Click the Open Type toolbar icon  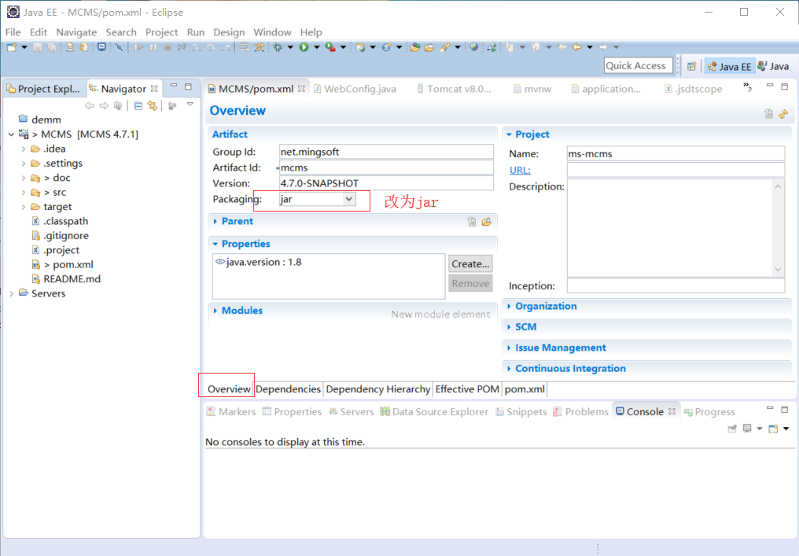coord(415,47)
